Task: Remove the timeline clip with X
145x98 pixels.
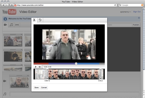Action: coord(28,76)
